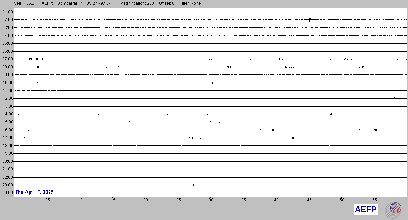Click the 08:00 hour label
This screenshot has width=408, height=220.
7,67
